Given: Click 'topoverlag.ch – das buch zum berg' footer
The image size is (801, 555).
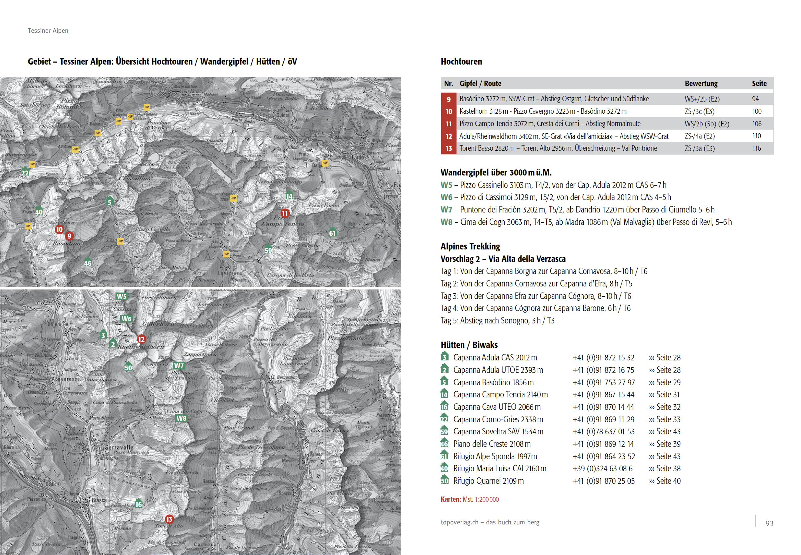Looking at the screenshot, I should click(x=490, y=522).
